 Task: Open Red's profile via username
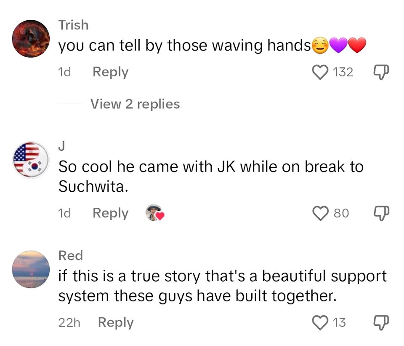[x=71, y=256]
